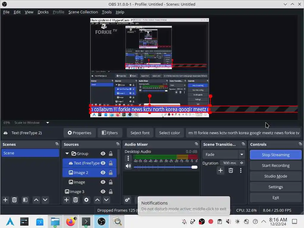
Task: Click the OBS tray icon
Action: [x=202, y=221]
